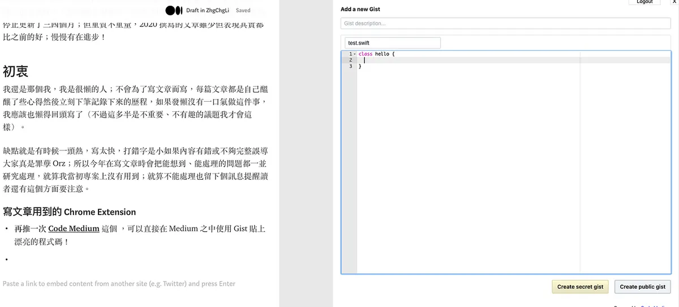Image resolution: width=679 pixels, height=307 pixels.
Task: Click the 初衷 heading in the article
Action: pyautogui.click(x=16, y=72)
